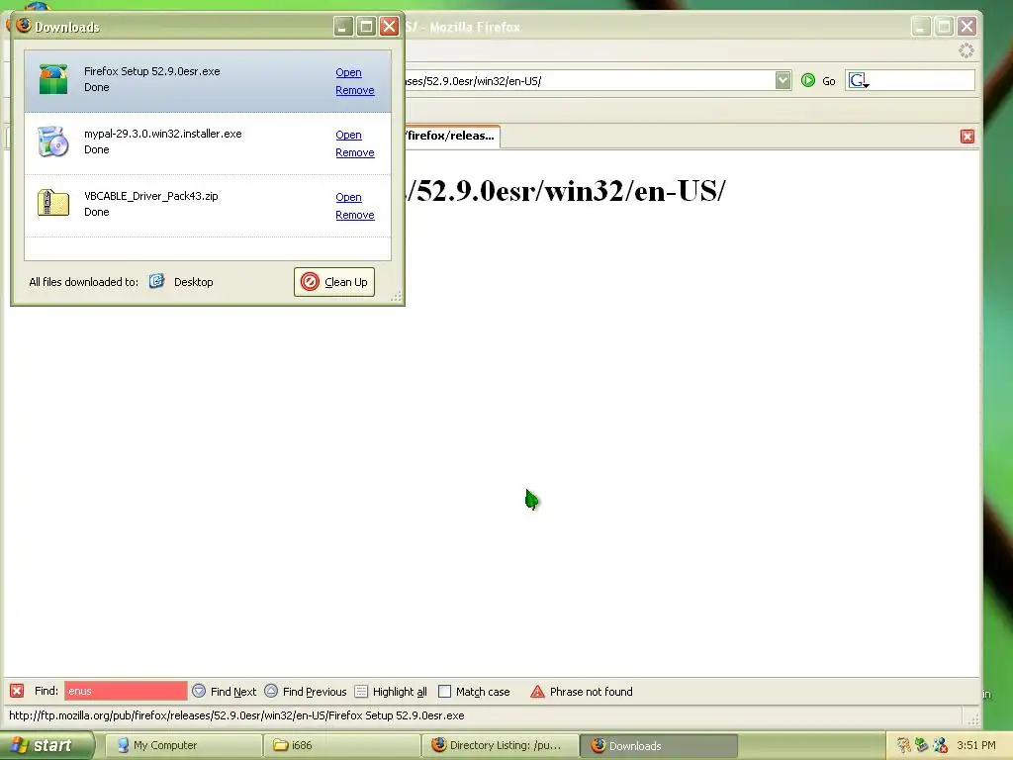Image resolution: width=1013 pixels, height=760 pixels.
Task: Click the first system tray icon
Action: coord(903,745)
